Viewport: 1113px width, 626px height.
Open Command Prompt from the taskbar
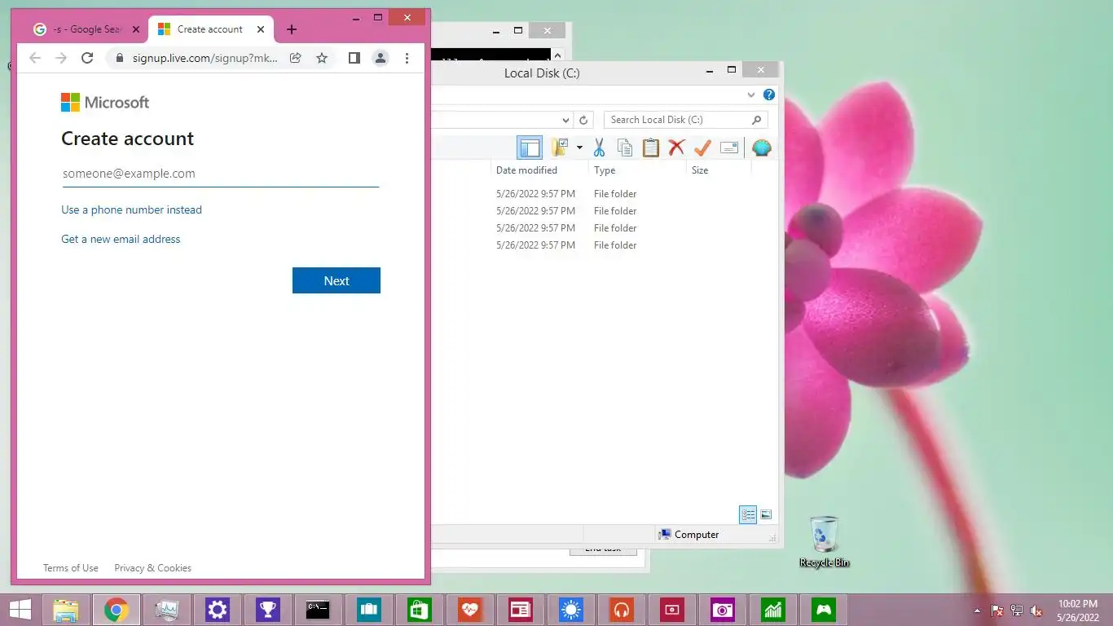(x=318, y=610)
